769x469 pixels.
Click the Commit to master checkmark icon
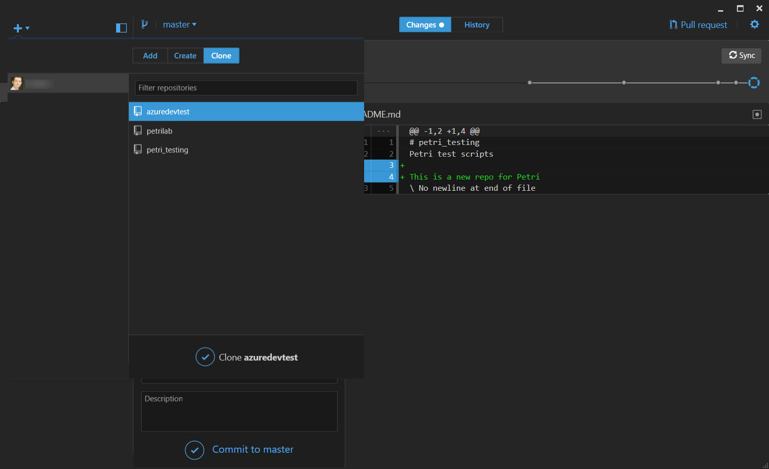point(195,450)
